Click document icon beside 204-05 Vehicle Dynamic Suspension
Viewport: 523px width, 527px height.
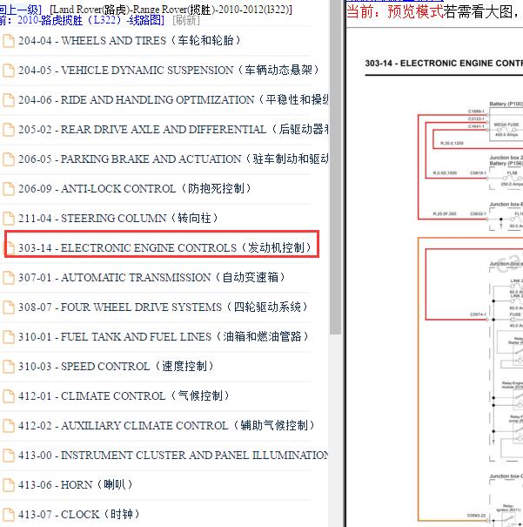[x=9, y=71]
